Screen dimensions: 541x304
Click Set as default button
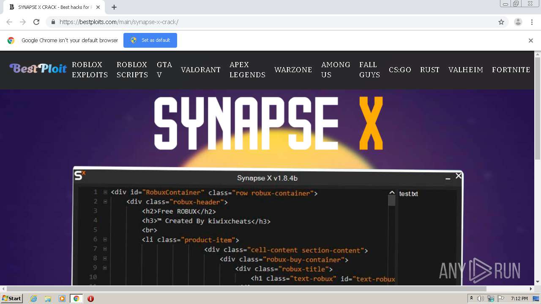(x=150, y=40)
